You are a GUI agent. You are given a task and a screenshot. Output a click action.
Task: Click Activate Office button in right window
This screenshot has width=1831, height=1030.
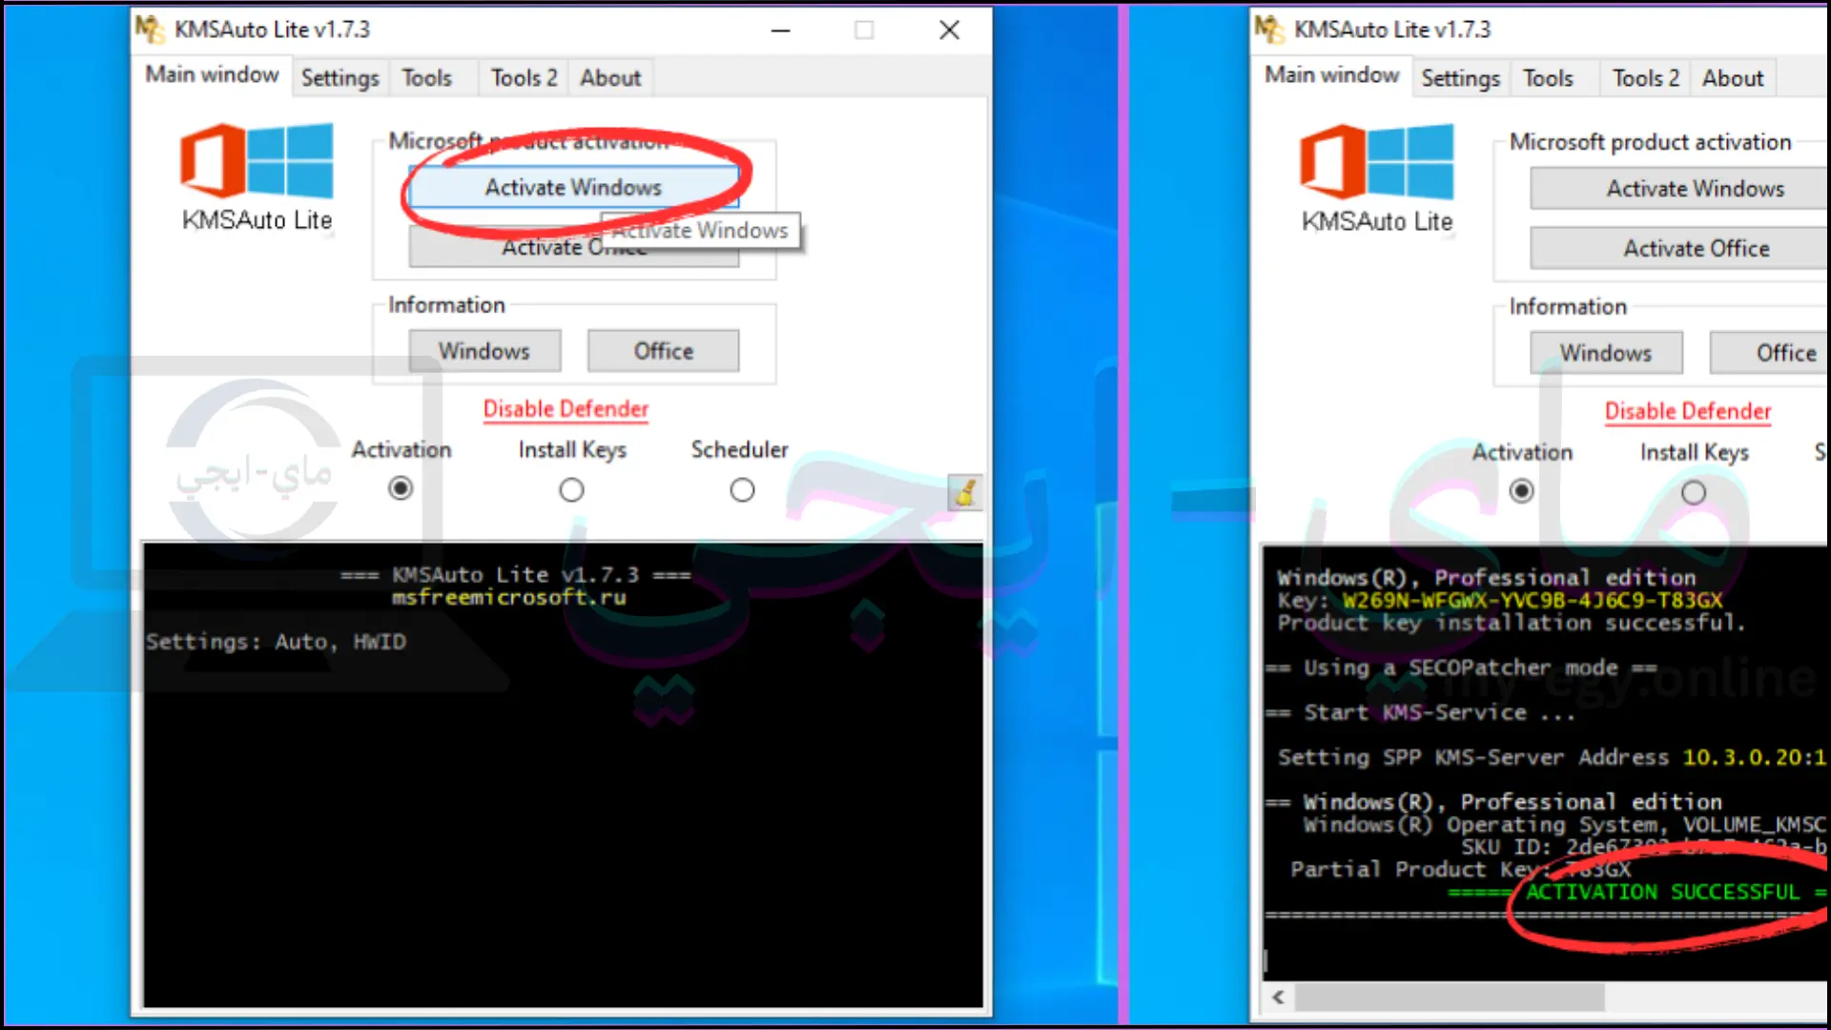point(1679,248)
